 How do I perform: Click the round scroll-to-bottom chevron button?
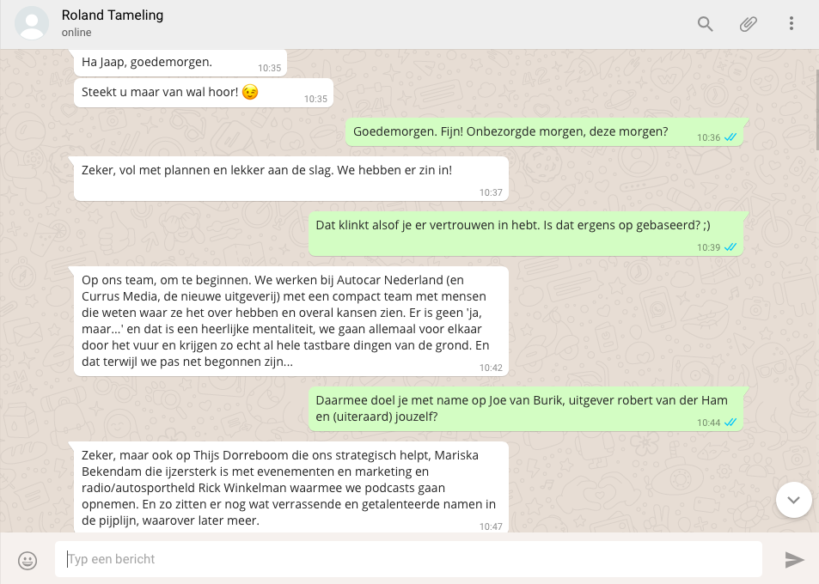point(793,500)
